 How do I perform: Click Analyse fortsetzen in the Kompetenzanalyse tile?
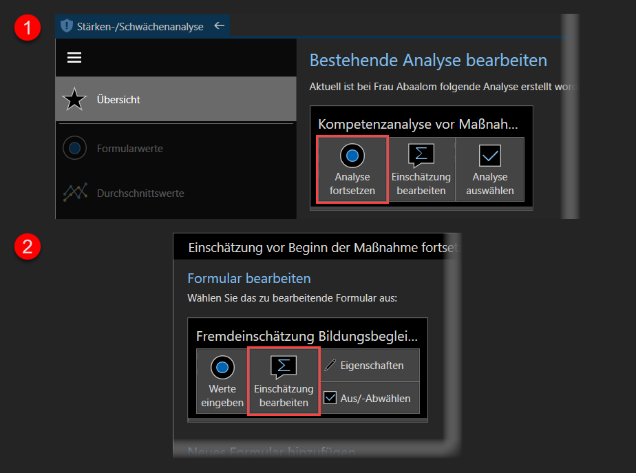coord(352,169)
